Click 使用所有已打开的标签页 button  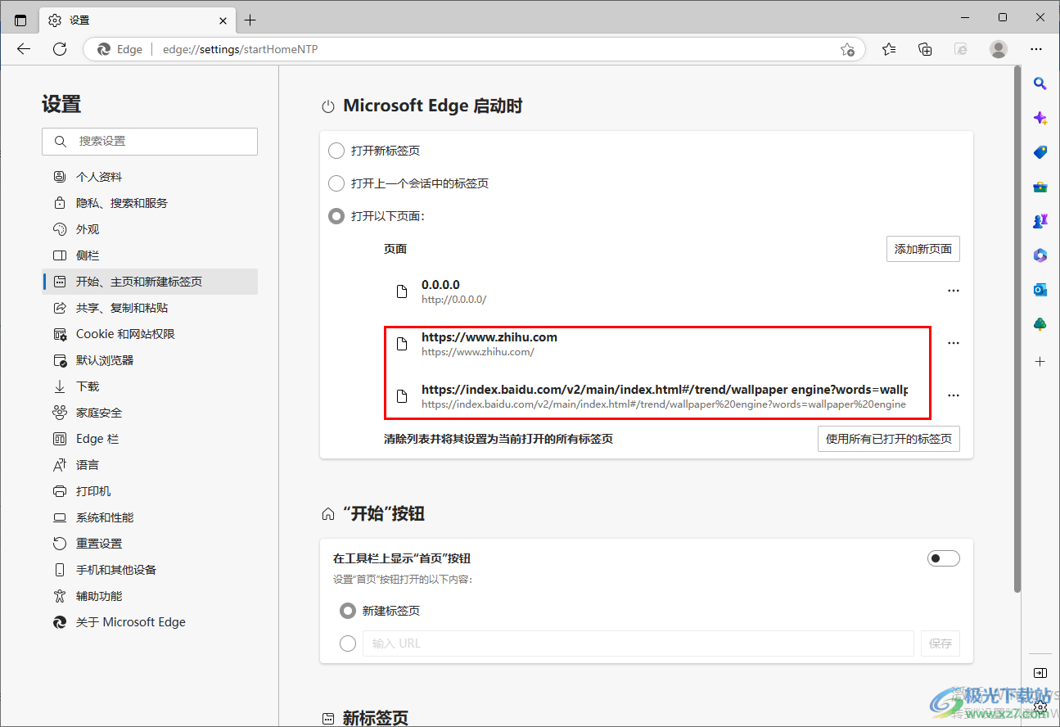(888, 439)
